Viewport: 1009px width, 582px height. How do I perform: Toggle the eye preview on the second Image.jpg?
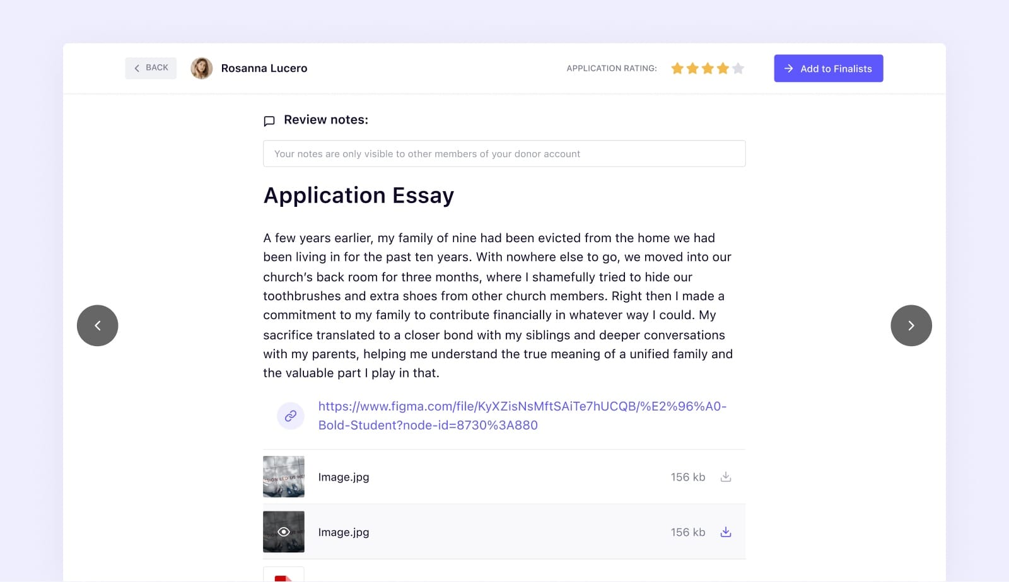[x=283, y=532]
